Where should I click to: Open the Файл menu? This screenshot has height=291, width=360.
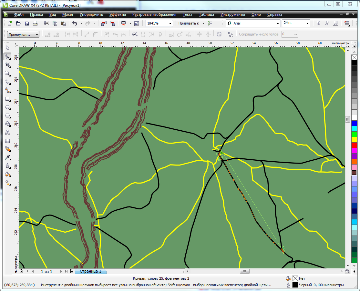click(19, 15)
